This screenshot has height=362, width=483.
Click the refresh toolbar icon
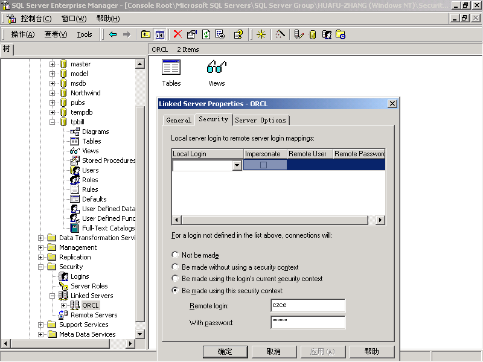[x=206, y=34]
